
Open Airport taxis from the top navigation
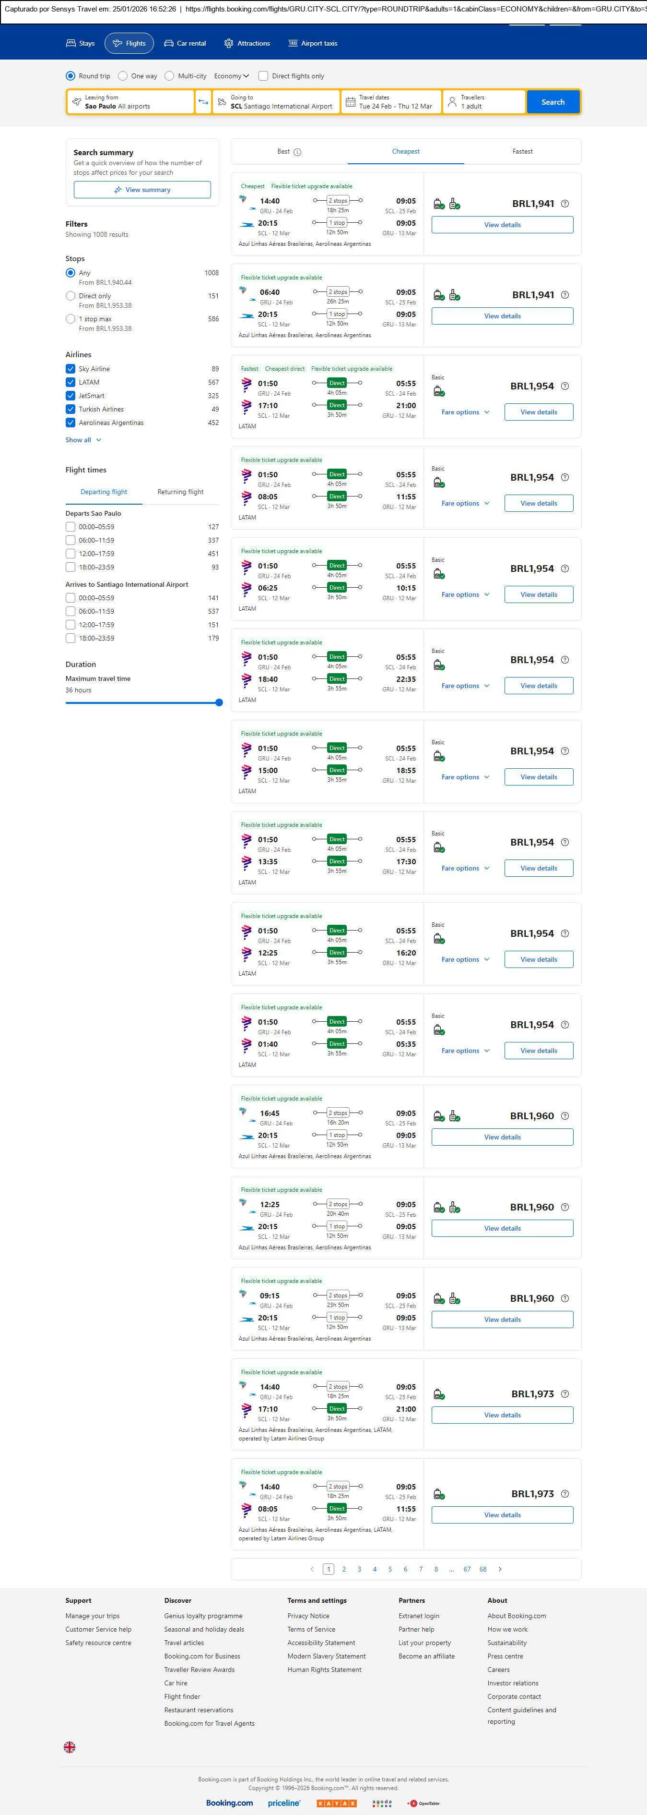pyautogui.click(x=313, y=44)
